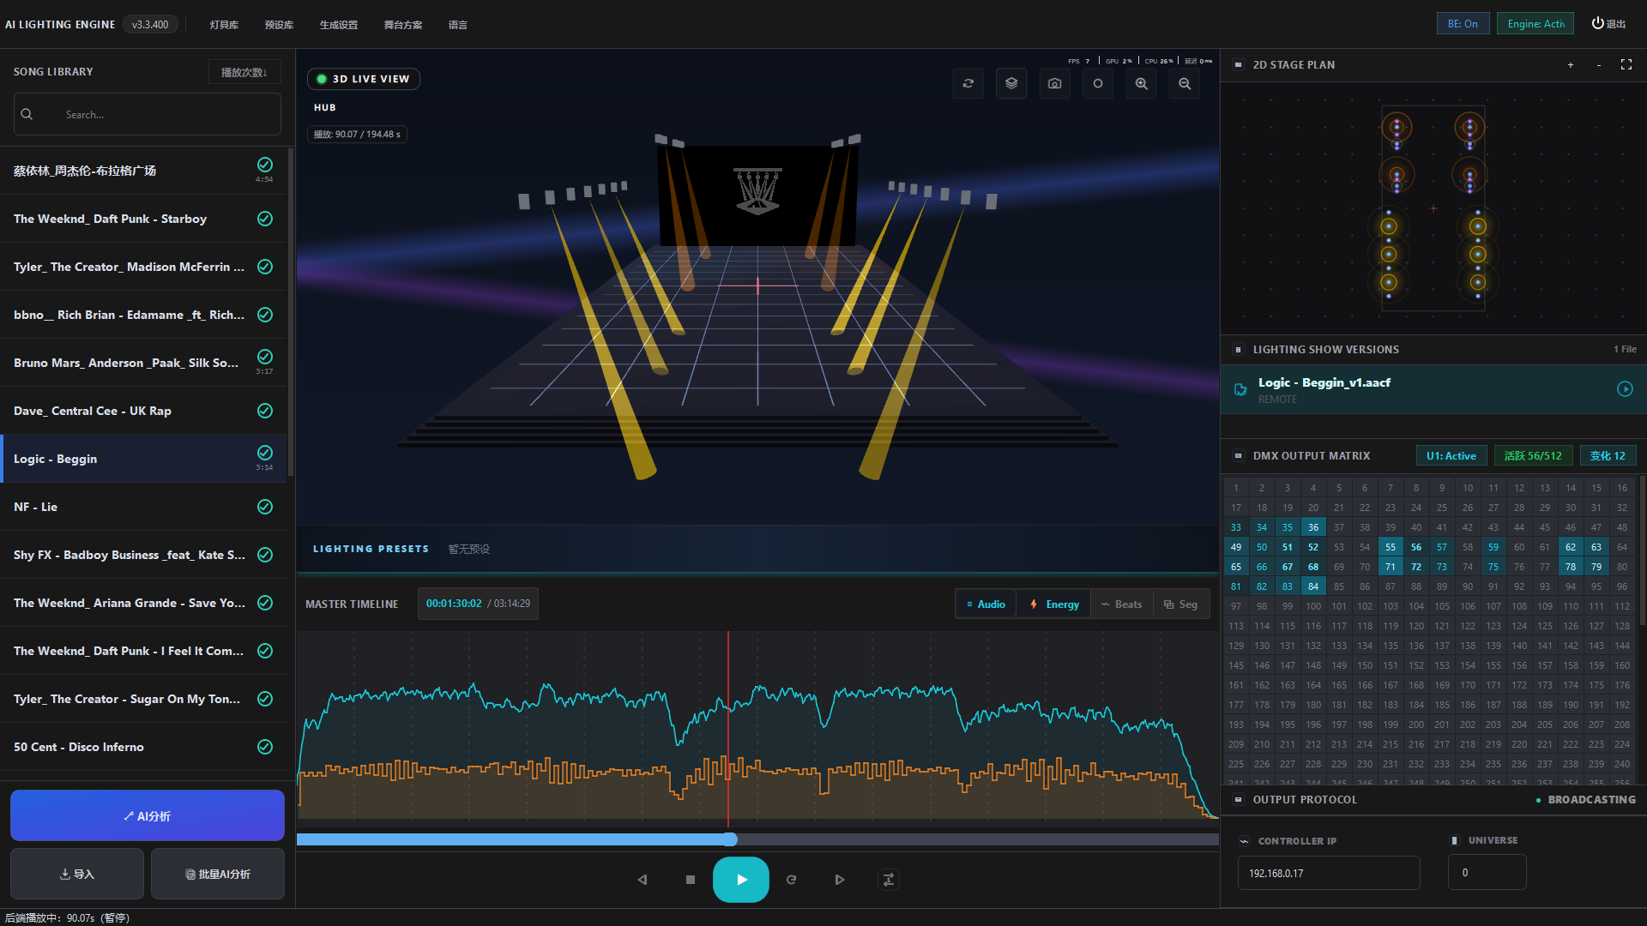Open the 预设库 menu
Image resolution: width=1647 pixels, height=926 pixels.
coord(278,25)
